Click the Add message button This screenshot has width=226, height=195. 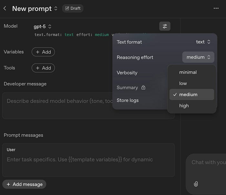pyautogui.click(x=24, y=184)
